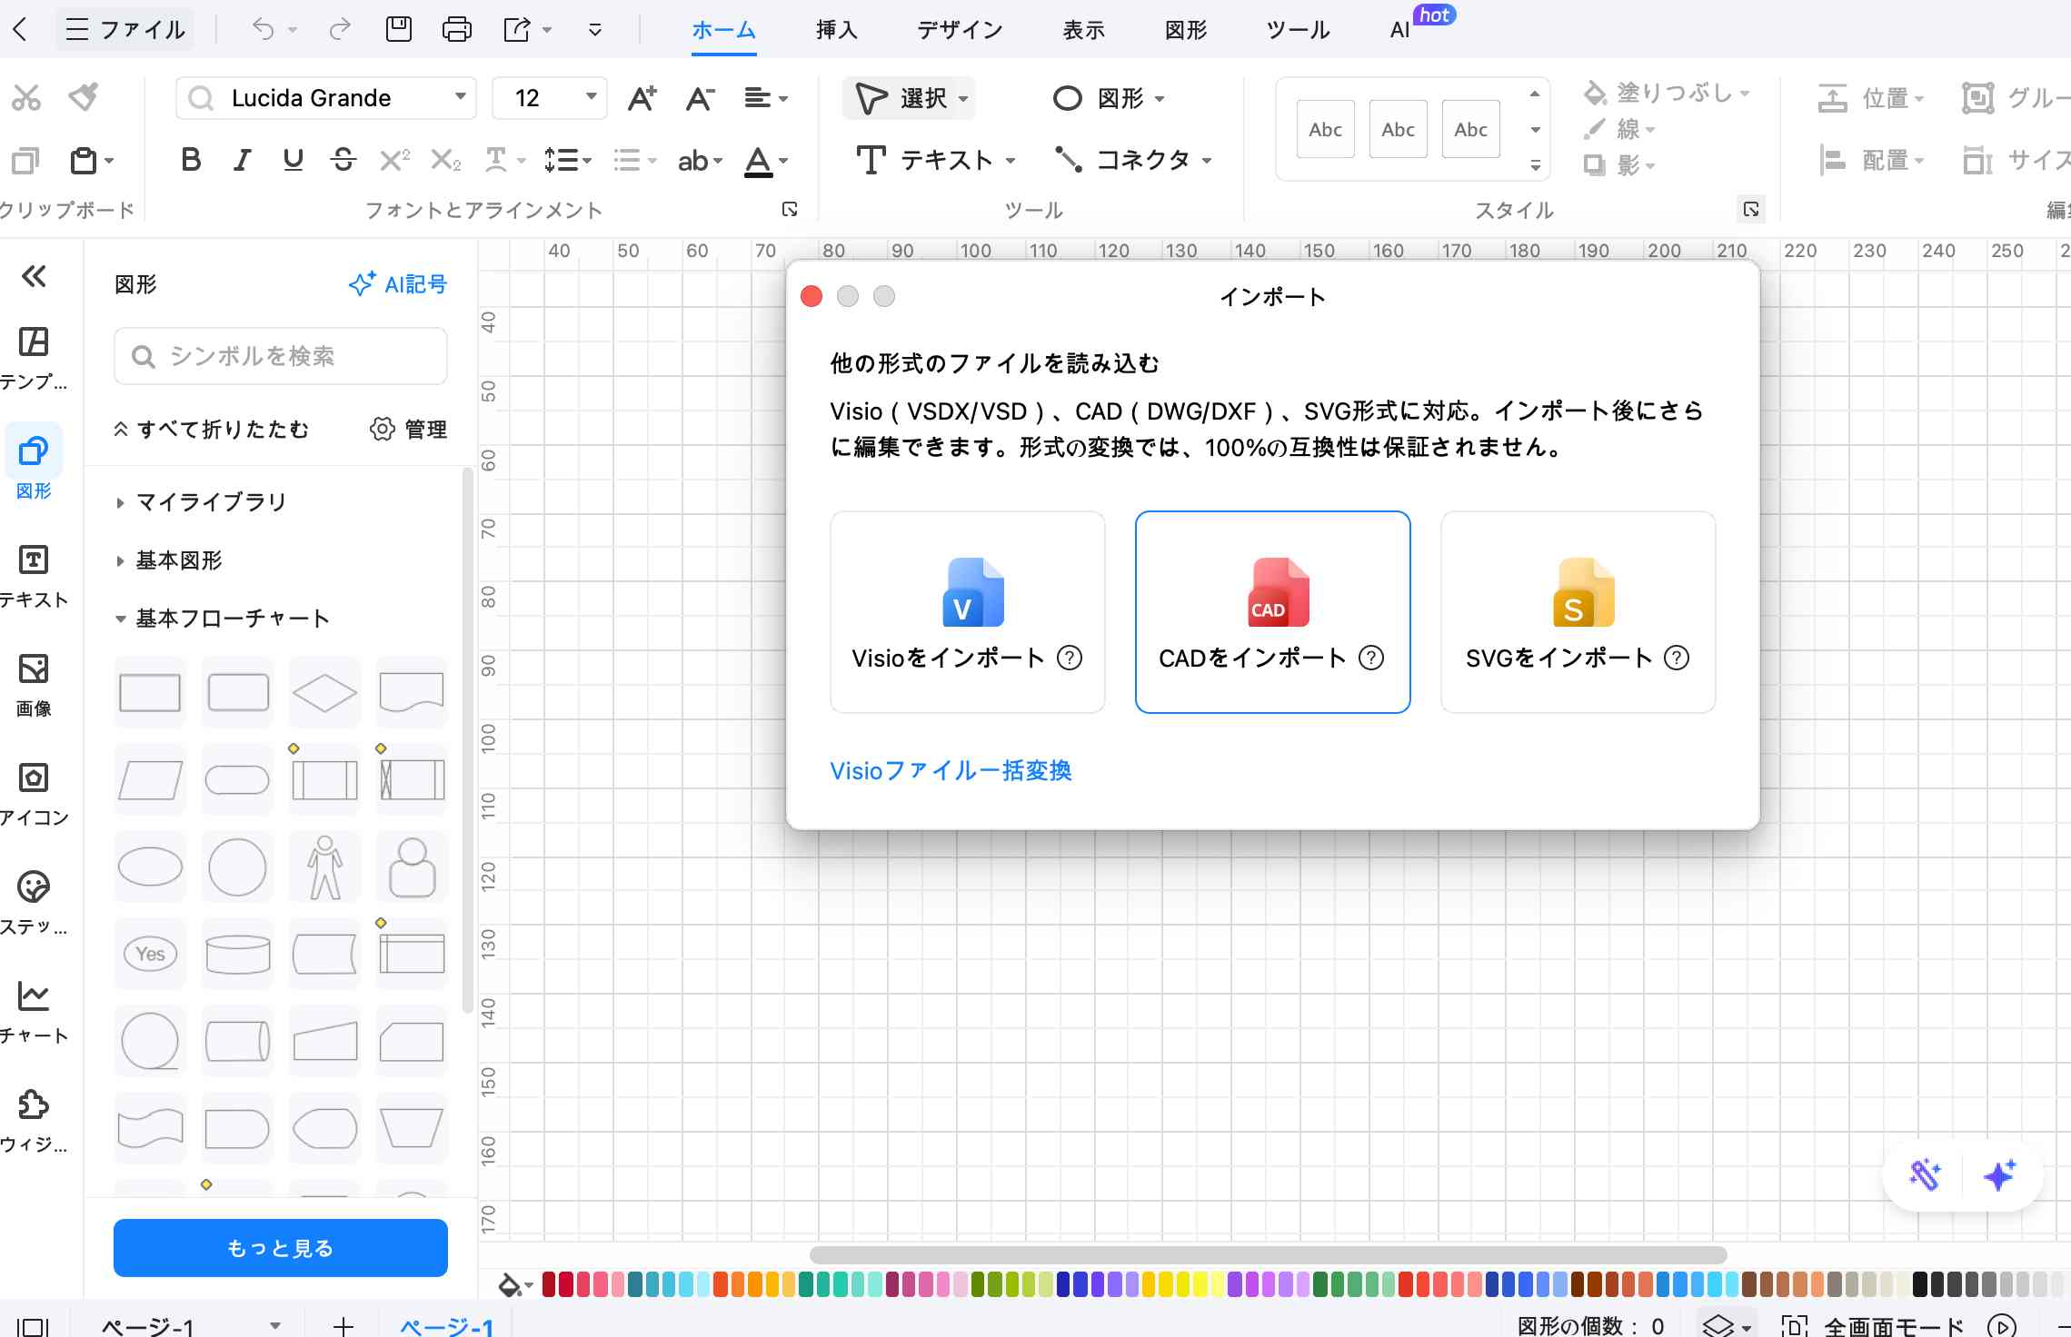Image resolution: width=2071 pixels, height=1337 pixels.
Task: Select the diamond decision flowchart shape
Action: click(324, 693)
